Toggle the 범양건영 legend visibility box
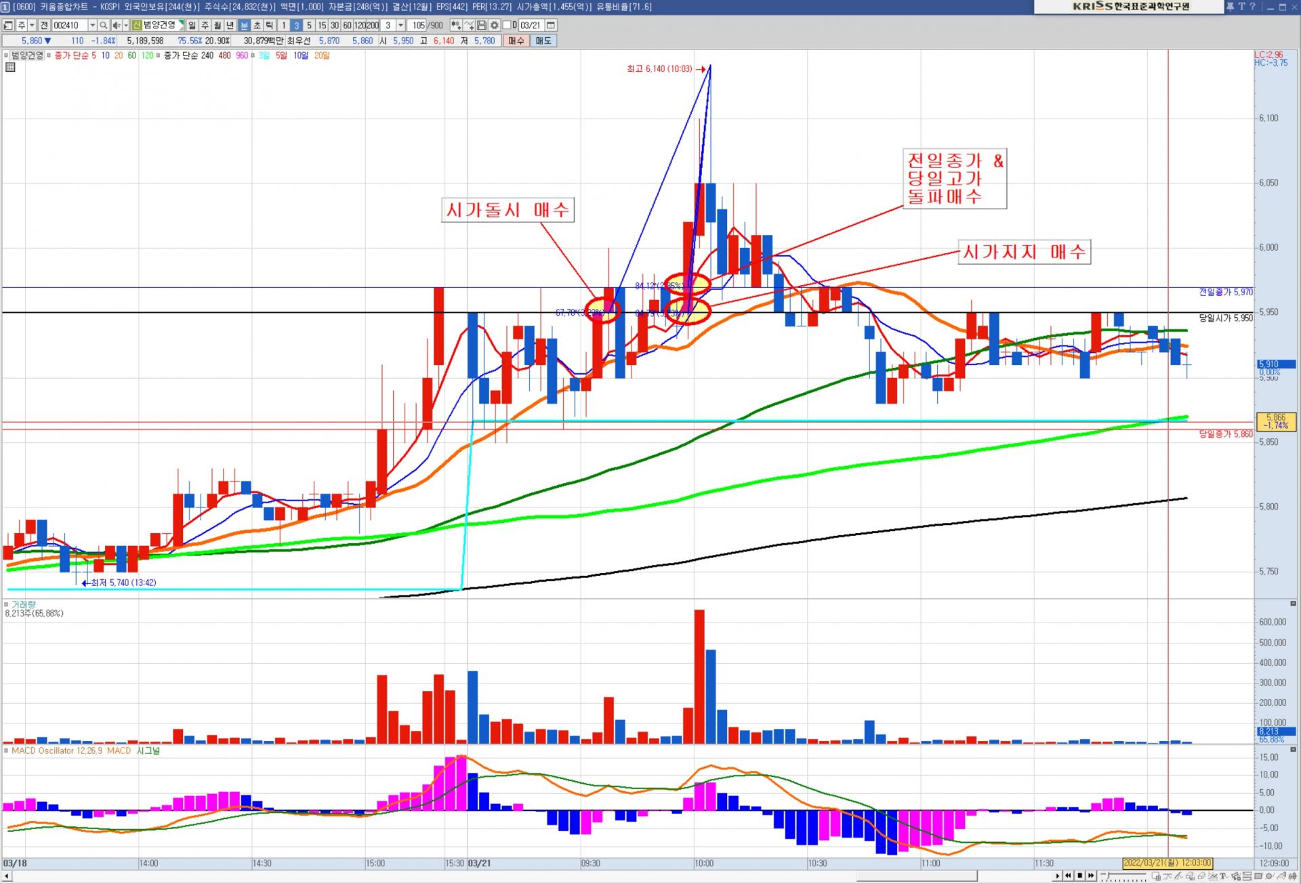The width and height of the screenshot is (1301, 884). tap(7, 56)
